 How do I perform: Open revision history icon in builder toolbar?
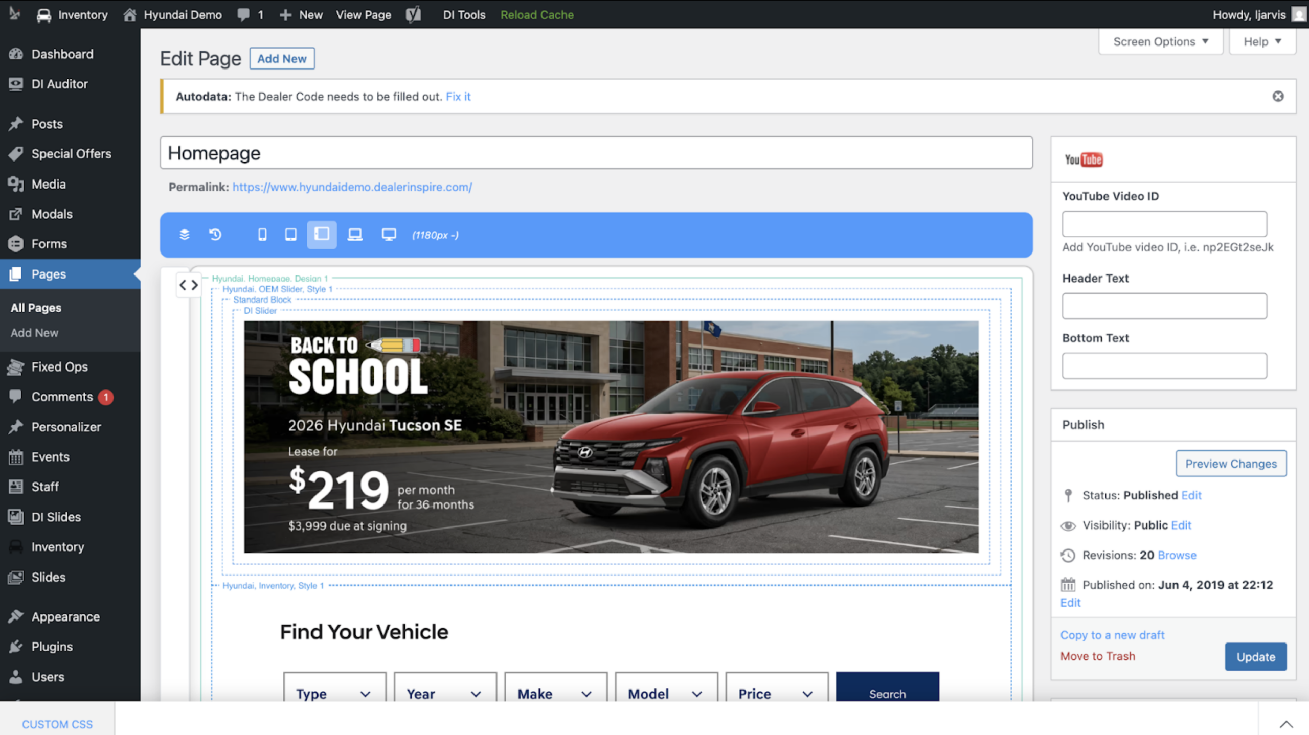[215, 235]
